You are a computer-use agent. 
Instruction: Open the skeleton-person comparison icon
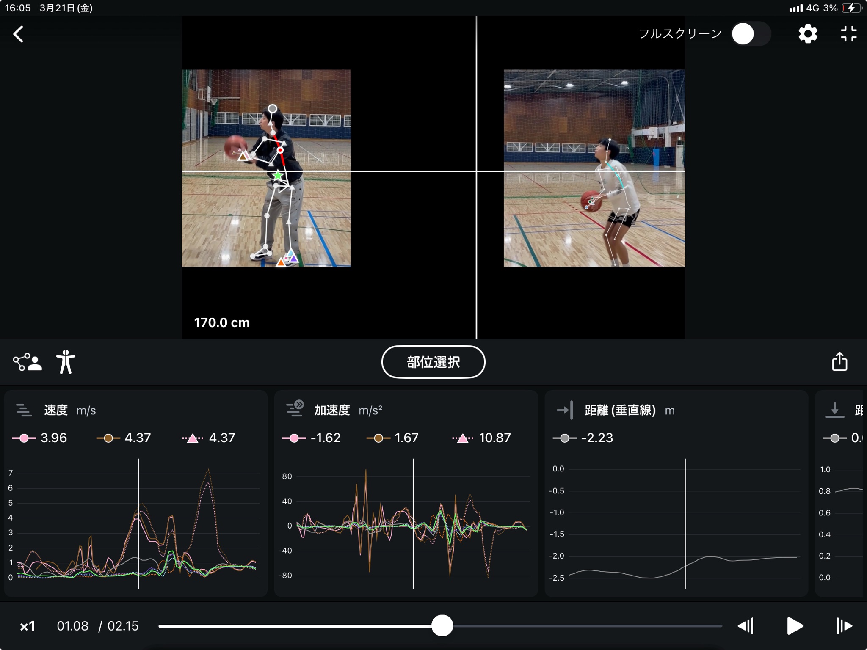click(27, 362)
